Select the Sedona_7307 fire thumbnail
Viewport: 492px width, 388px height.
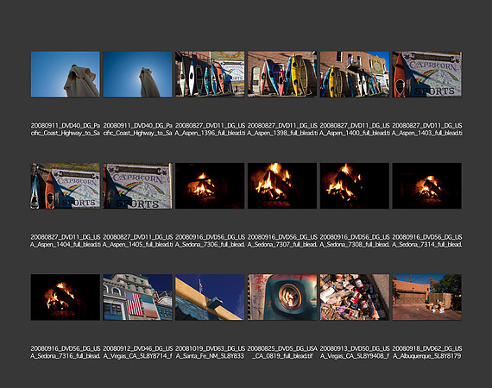(x=282, y=186)
